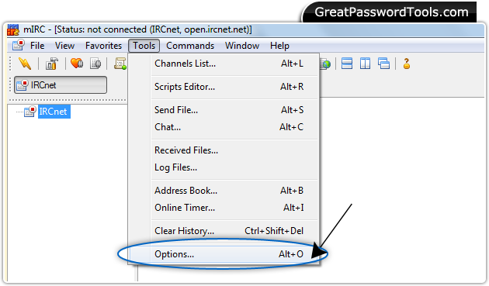Click the Scripts Editor scroll toolbar icon
The image size is (489, 286).
[x=120, y=64]
